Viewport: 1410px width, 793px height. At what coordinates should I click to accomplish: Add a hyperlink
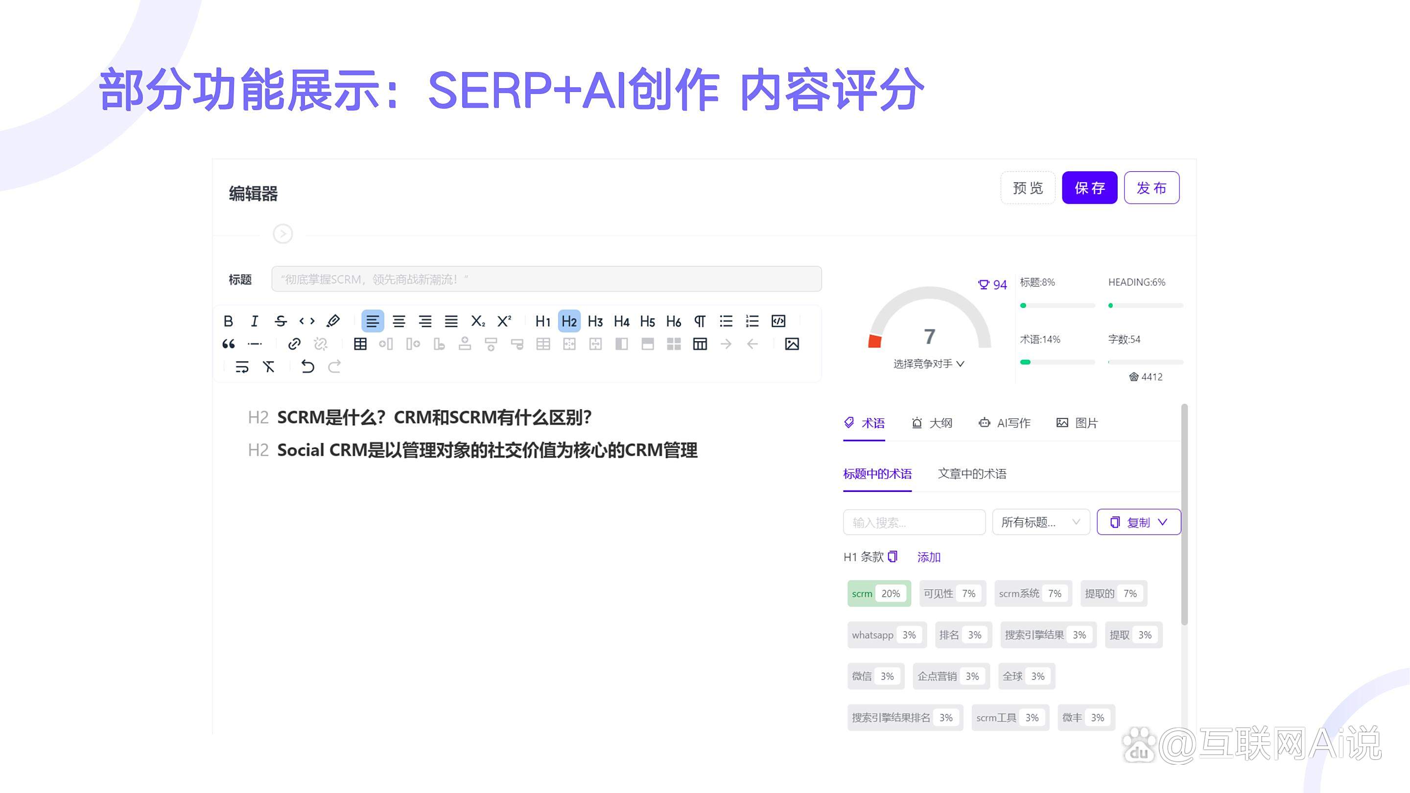[x=294, y=344]
